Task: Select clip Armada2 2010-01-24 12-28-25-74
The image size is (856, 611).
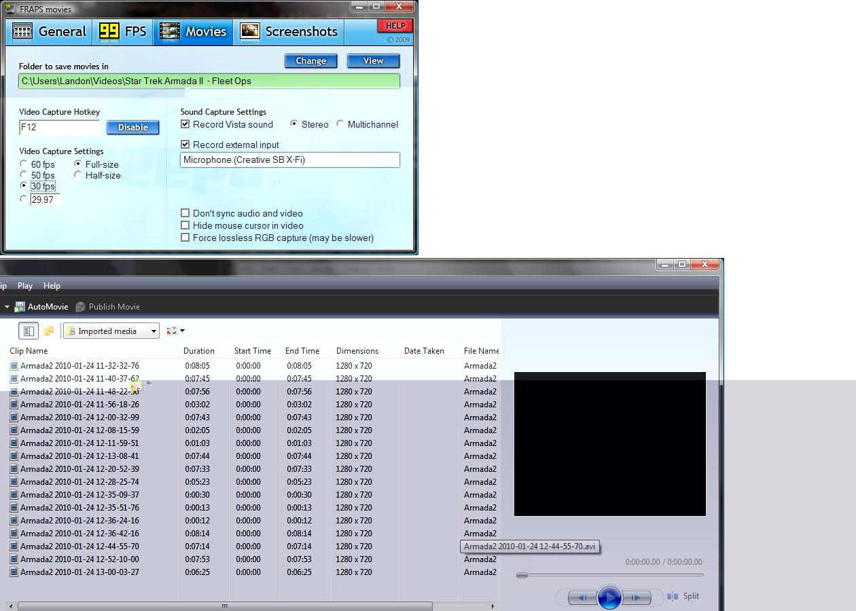Action: (79, 482)
